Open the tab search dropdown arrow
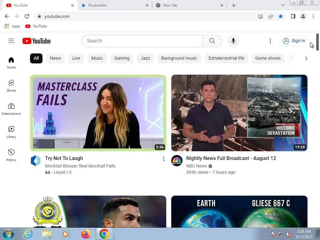This screenshot has height=240, width=320. click(x=282, y=5)
